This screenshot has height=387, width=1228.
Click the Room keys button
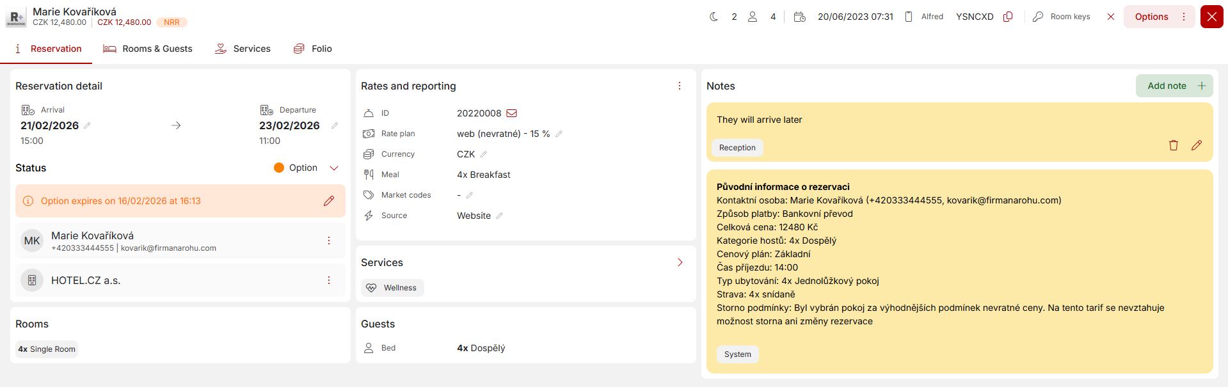point(1062,17)
